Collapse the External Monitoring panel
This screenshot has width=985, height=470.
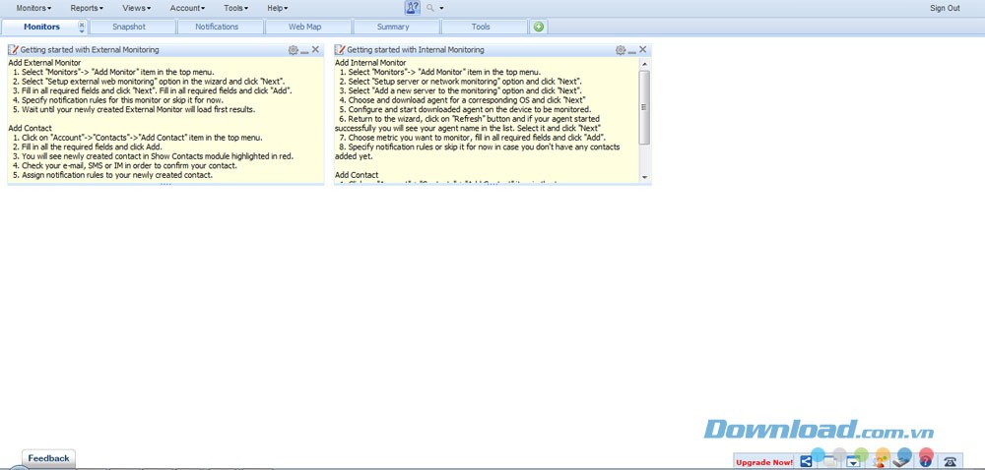[304, 49]
